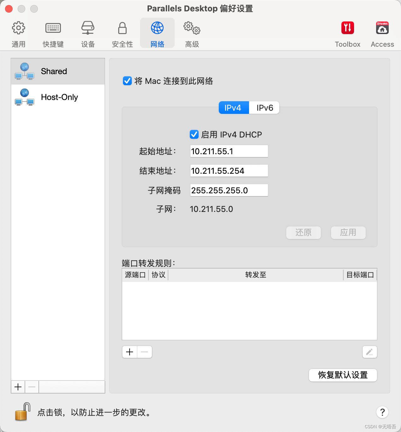Image resolution: width=401 pixels, height=432 pixels.
Task: Select the Host-Only network in sidebar
Action: point(58,97)
